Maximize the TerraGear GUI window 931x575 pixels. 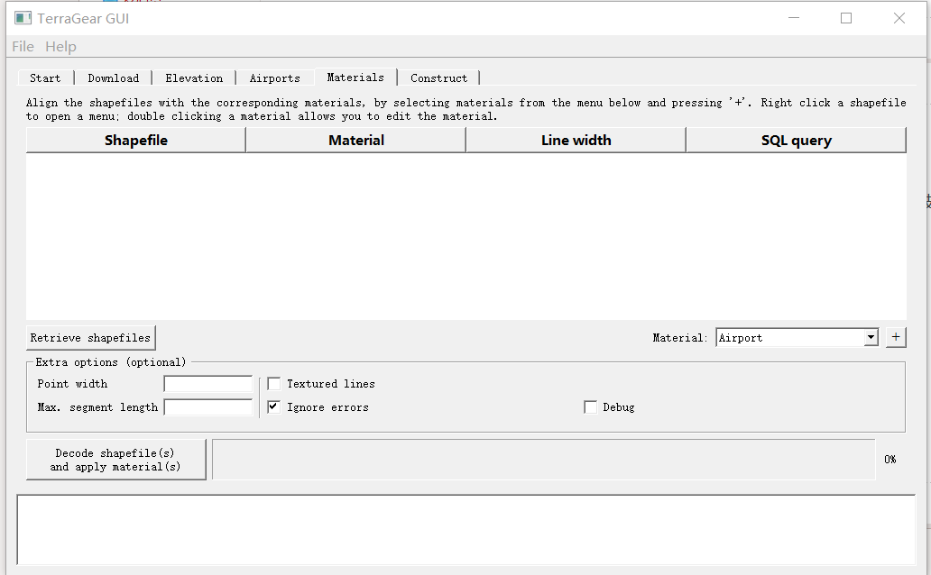846,18
